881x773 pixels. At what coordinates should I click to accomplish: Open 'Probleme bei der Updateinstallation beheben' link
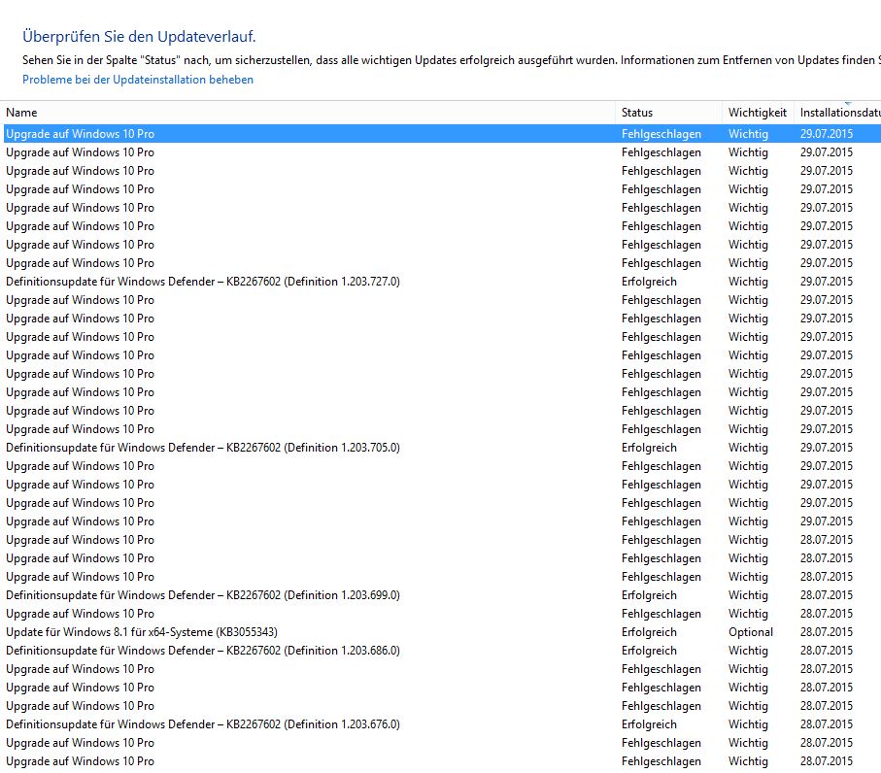click(x=138, y=80)
